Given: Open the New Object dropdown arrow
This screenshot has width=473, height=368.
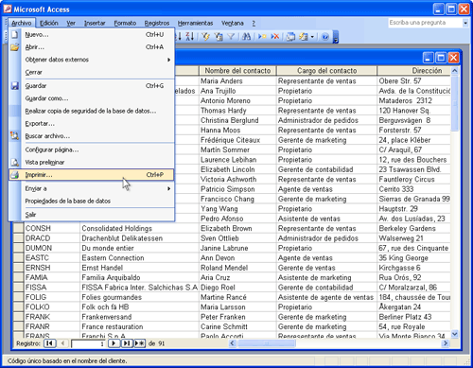Looking at the screenshot, I should [x=312, y=37].
